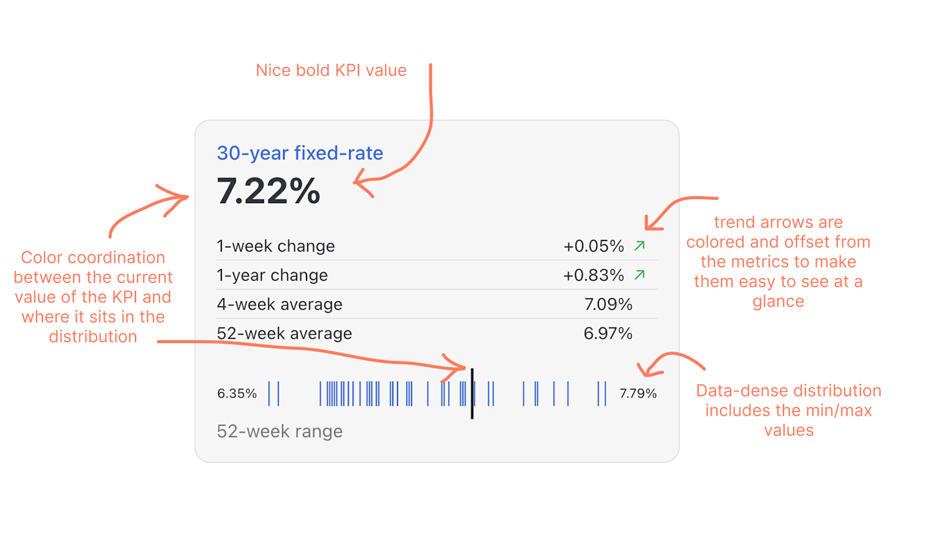
Task: Click the +0.83% change value
Action: pyautogui.click(x=593, y=276)
